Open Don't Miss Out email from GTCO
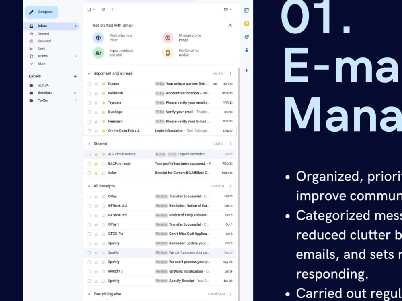 (x=160, y=234)
